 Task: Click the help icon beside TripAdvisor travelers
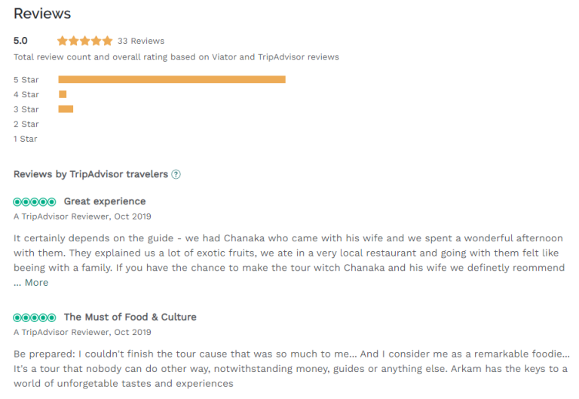pos(176,174)
